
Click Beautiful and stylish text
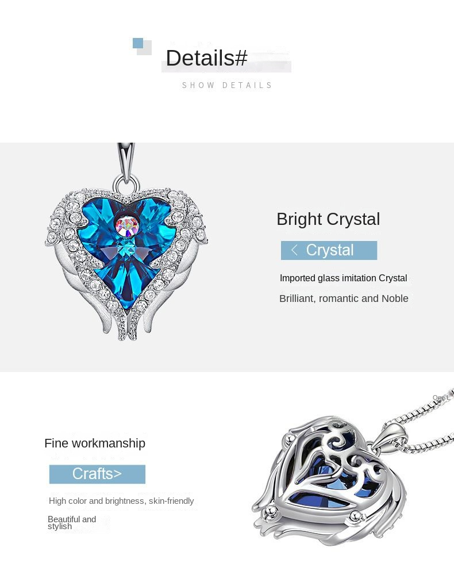(72, 523)
